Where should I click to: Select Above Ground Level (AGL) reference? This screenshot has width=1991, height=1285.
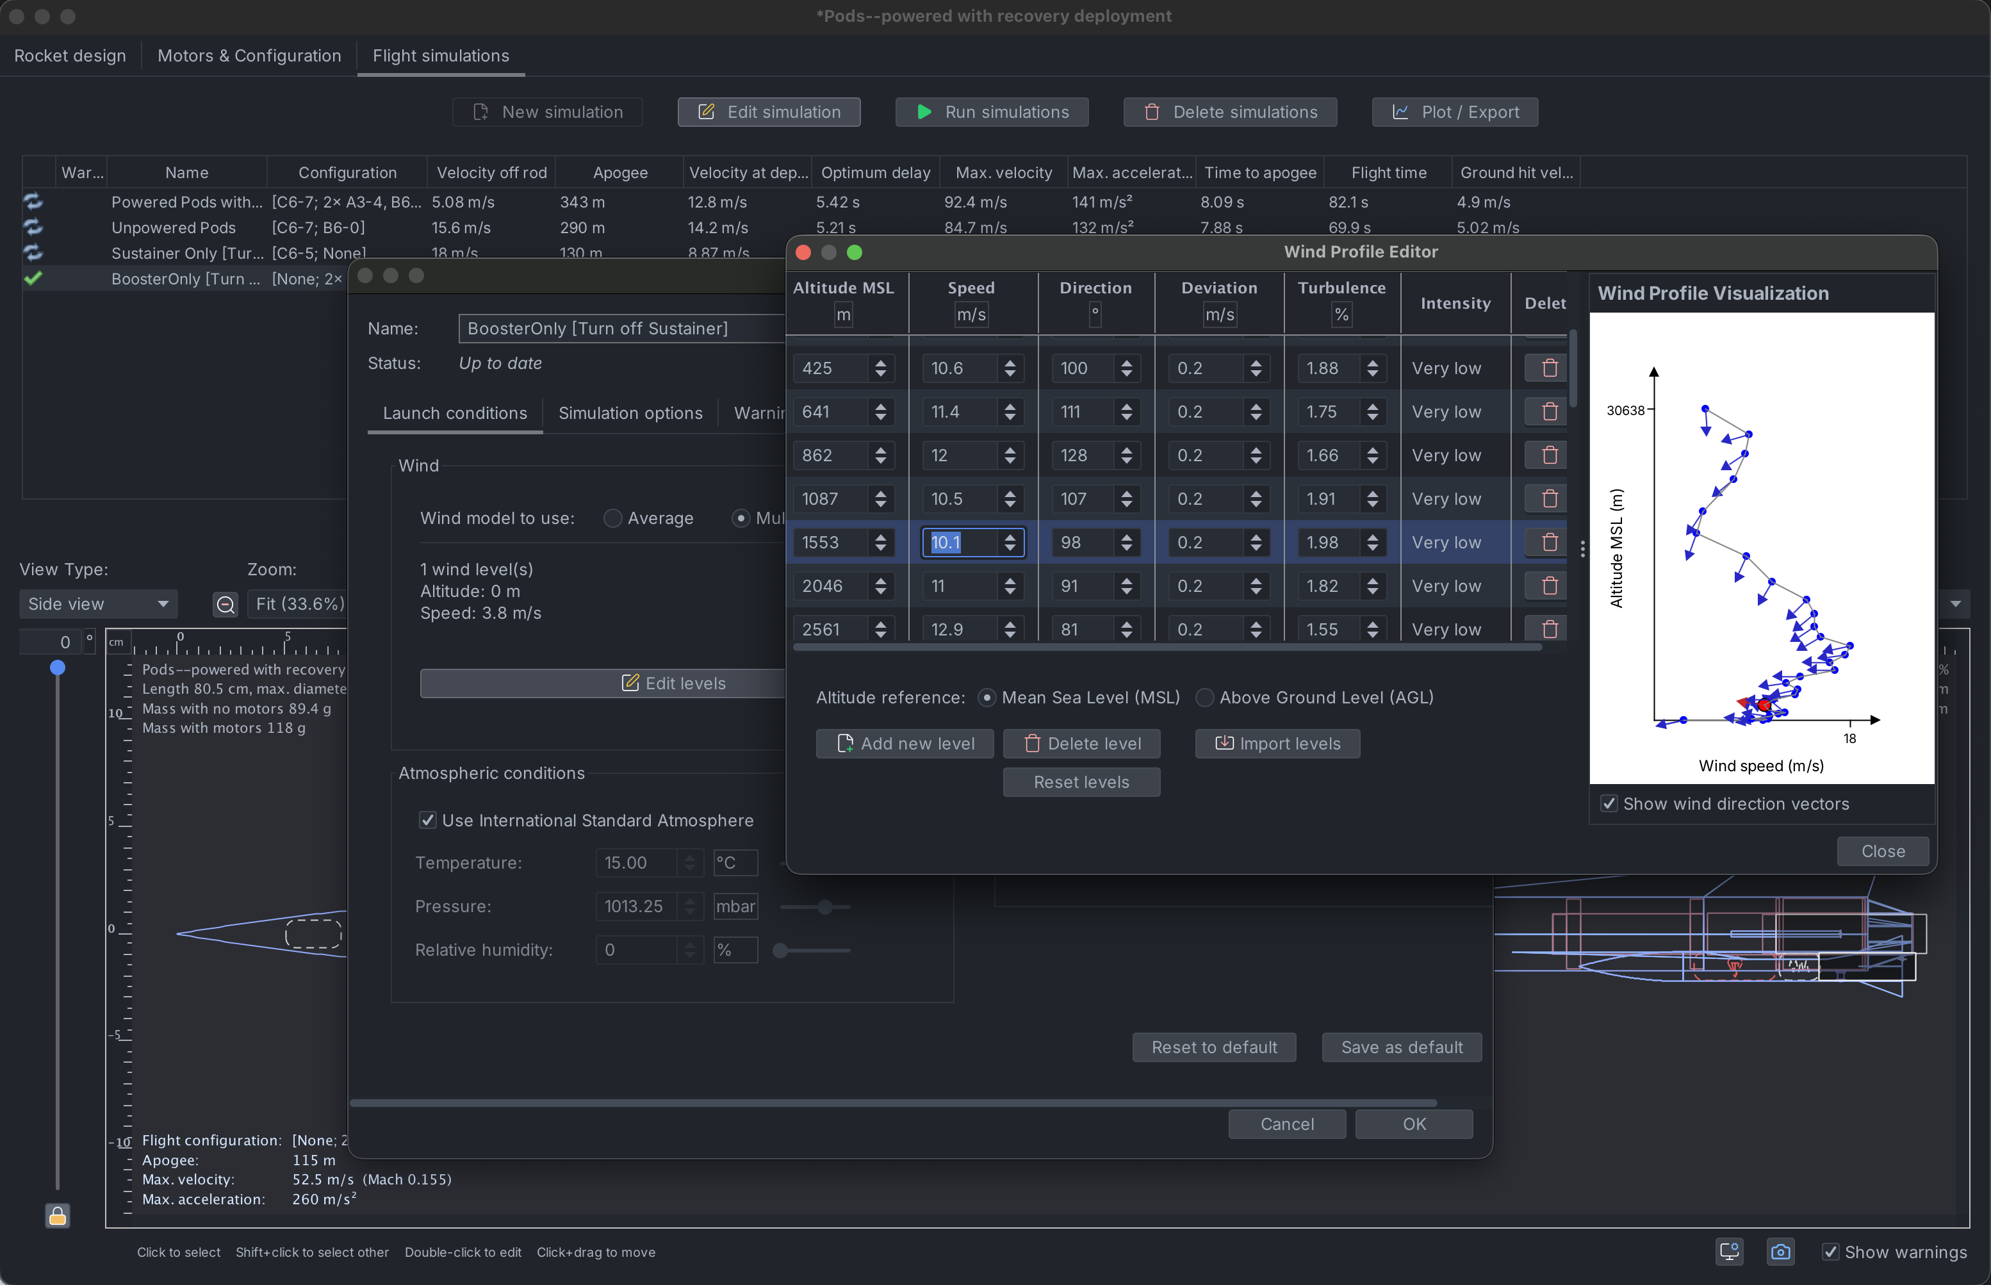point(1205,698)
